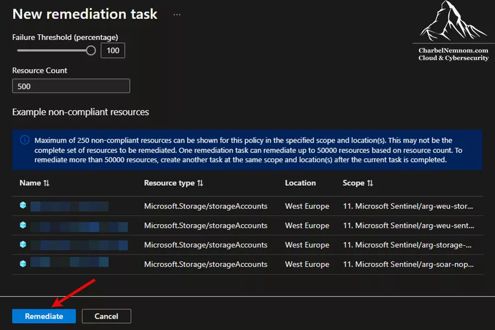Select the Failure Threshold percentage box showing 100

tap(113, 51)
